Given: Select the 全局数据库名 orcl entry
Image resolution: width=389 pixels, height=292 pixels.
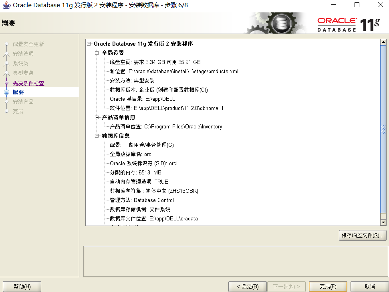Looking at the screenshot, I should point(131,154).
